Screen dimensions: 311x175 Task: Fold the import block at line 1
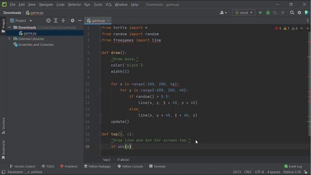[100, 28]
